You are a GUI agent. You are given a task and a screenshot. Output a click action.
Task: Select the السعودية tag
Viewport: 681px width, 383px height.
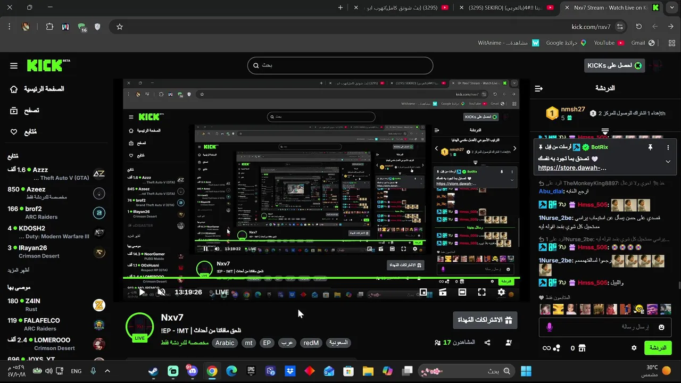(x=338, y=343)
